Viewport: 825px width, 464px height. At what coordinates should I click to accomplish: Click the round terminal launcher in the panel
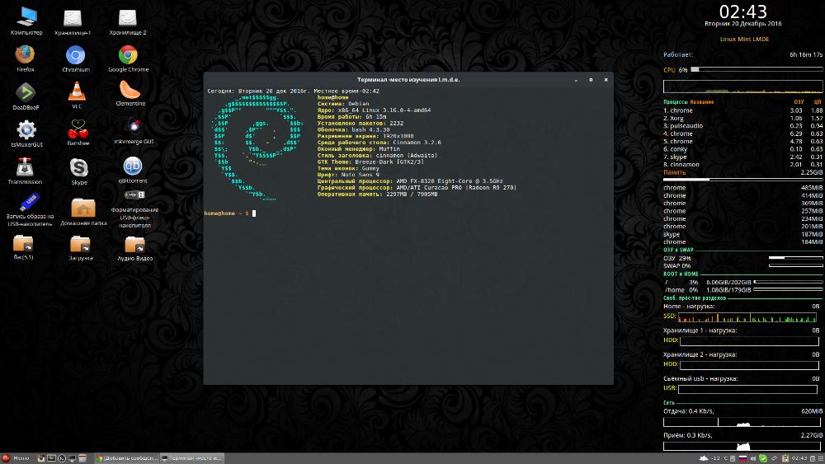(62, 458)
